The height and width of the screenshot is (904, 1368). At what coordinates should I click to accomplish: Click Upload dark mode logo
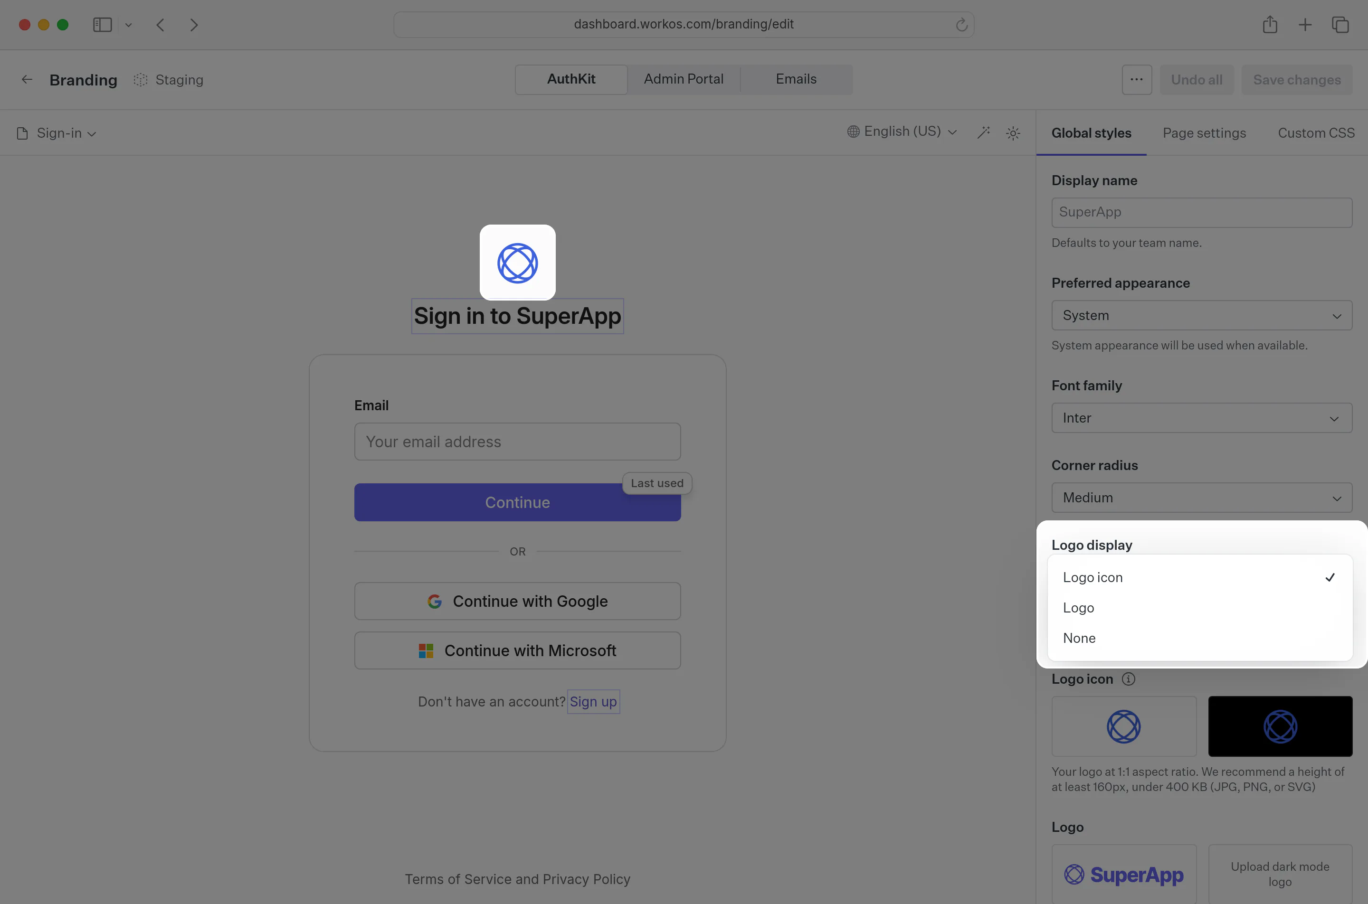[x=1280, y=875]
